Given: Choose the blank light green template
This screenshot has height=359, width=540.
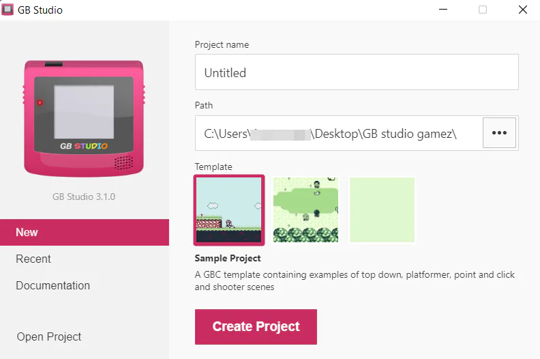Looking at the screenshot, I should pos(382,210).
